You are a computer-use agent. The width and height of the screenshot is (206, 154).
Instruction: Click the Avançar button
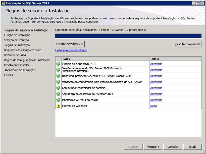click(x=152, y=147)
